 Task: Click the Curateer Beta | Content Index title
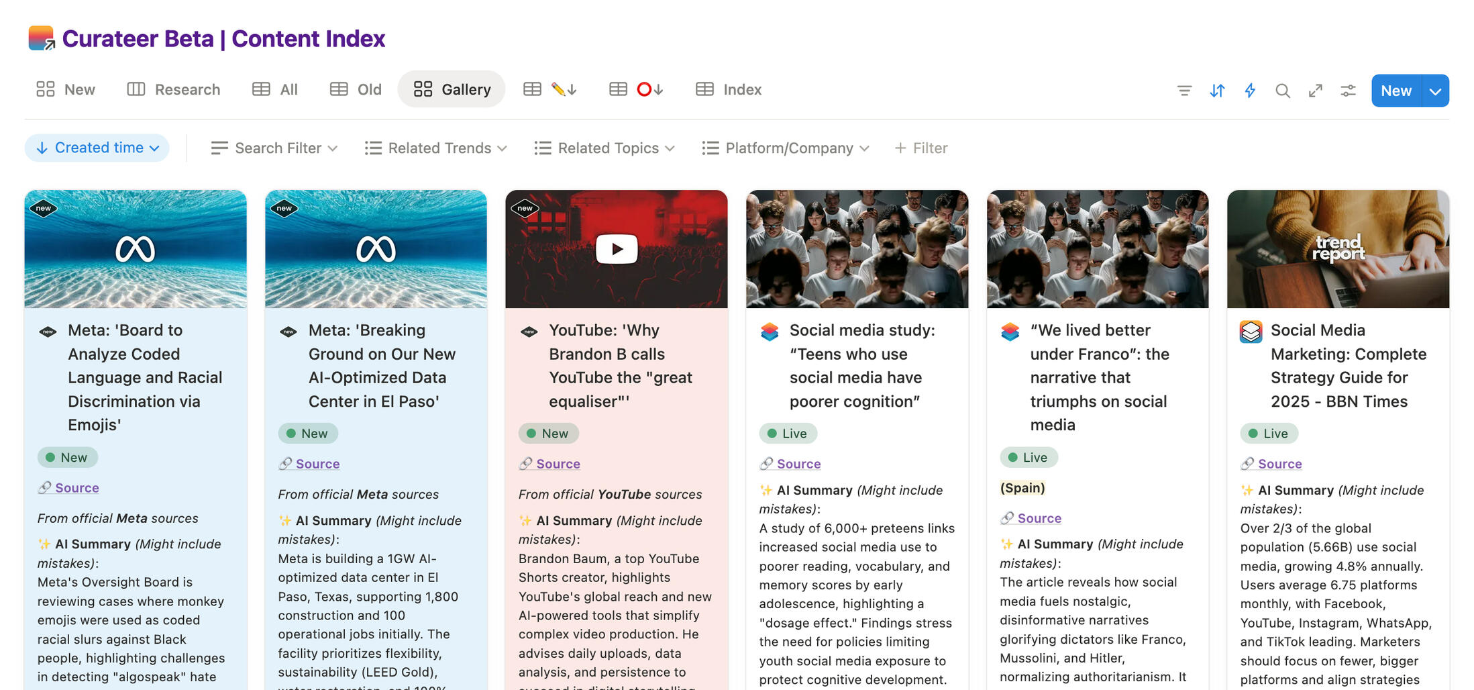(223, 39)
